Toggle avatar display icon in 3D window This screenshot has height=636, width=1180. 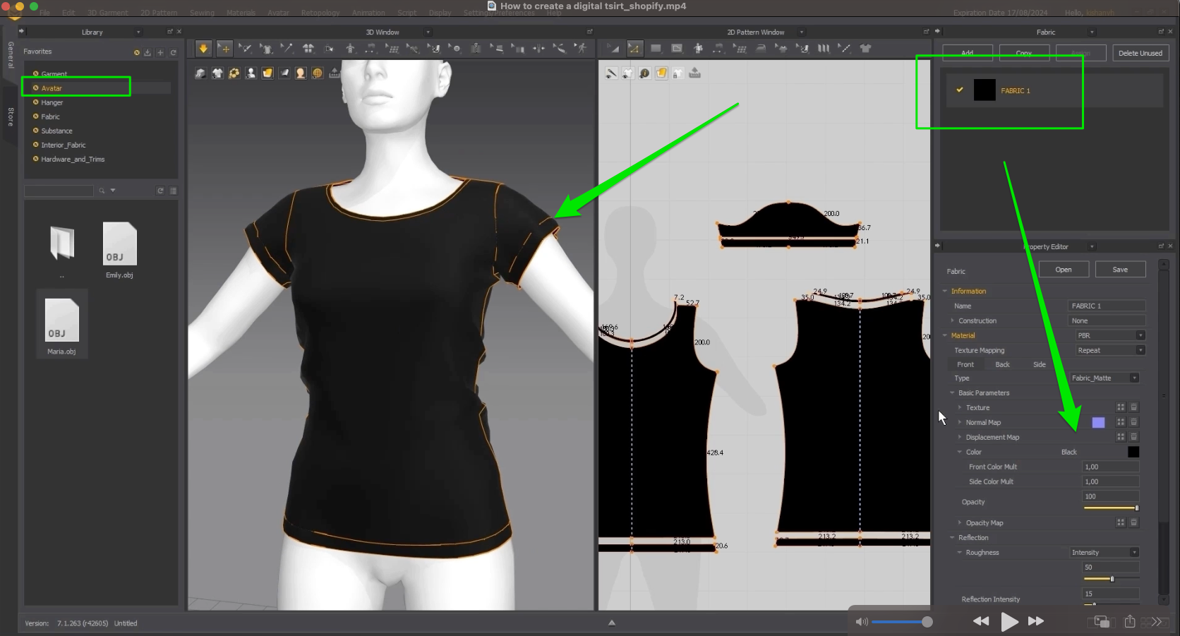(251, 73)
